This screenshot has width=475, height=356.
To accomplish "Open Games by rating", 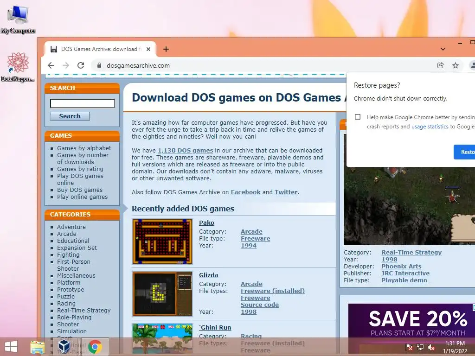I will coord(80,169).
